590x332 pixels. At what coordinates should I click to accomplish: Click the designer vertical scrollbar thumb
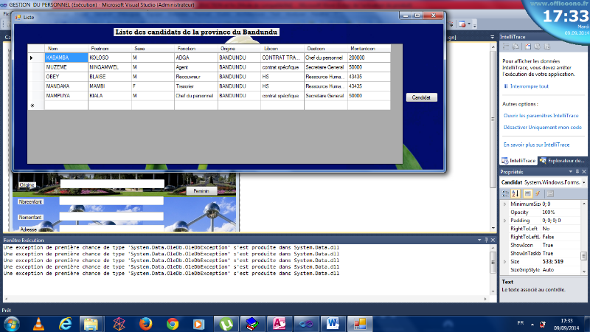click(493, 119)
